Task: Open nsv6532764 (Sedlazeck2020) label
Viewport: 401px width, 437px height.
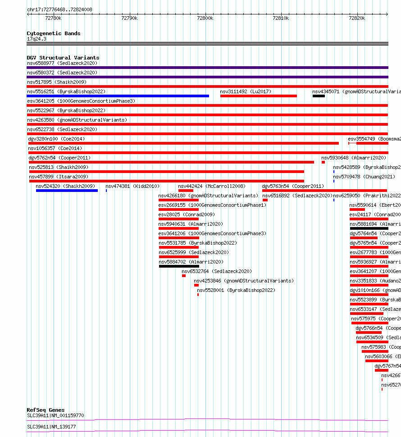Action: [217, 272]
